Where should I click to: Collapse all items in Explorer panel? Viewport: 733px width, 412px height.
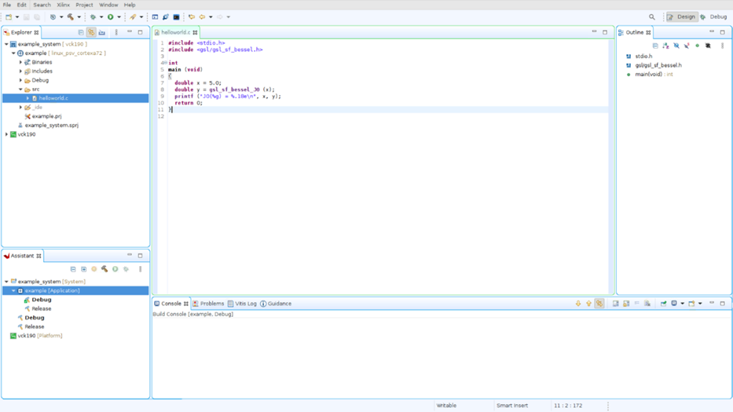coord(80,32)
